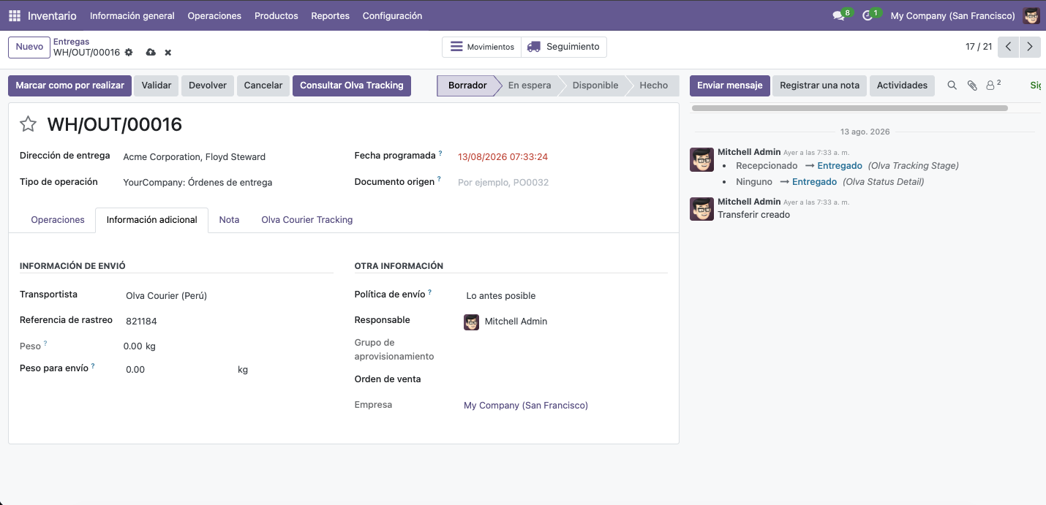Open the Responsable field dropdown
The width and height of the screenshot is (1046, 505).
tap(565, 322)
